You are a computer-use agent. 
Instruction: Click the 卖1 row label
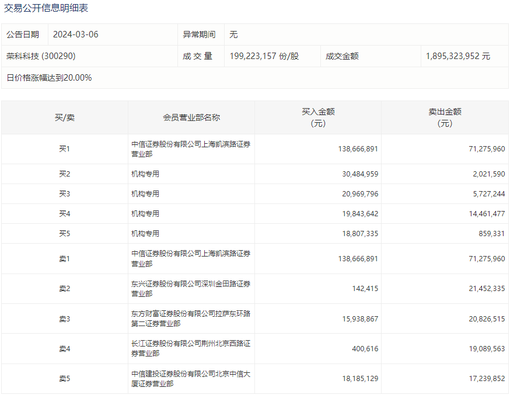[64, 259]
